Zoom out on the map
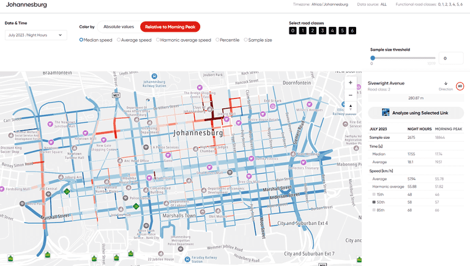This screenshot has width=470, height=266. pos(350,95)
